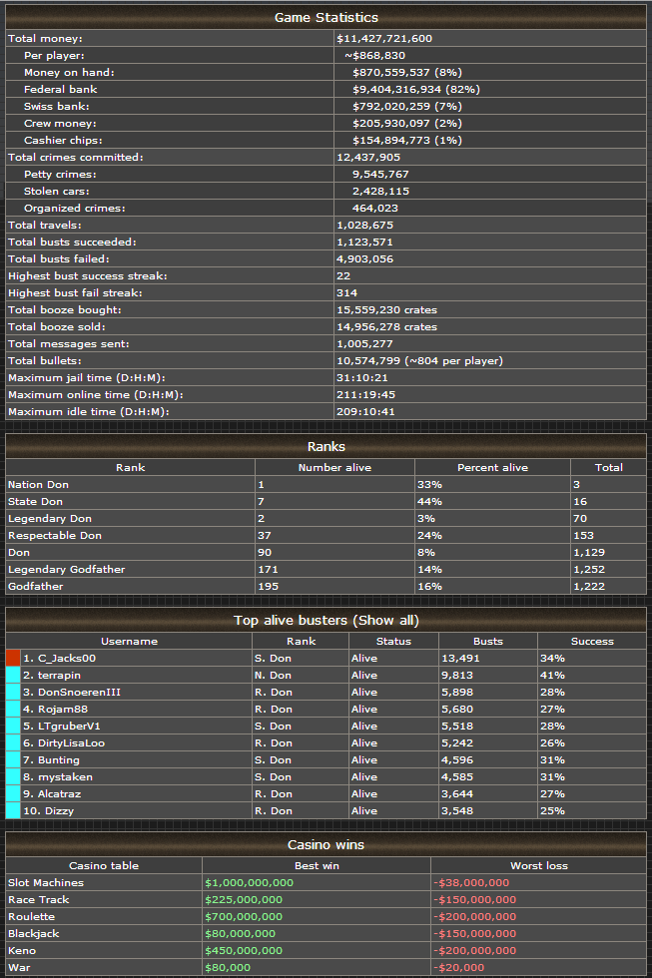652x978 pixels.
Task: Click the Maximum idle time value 209:10:41
Action: (365, 411)
